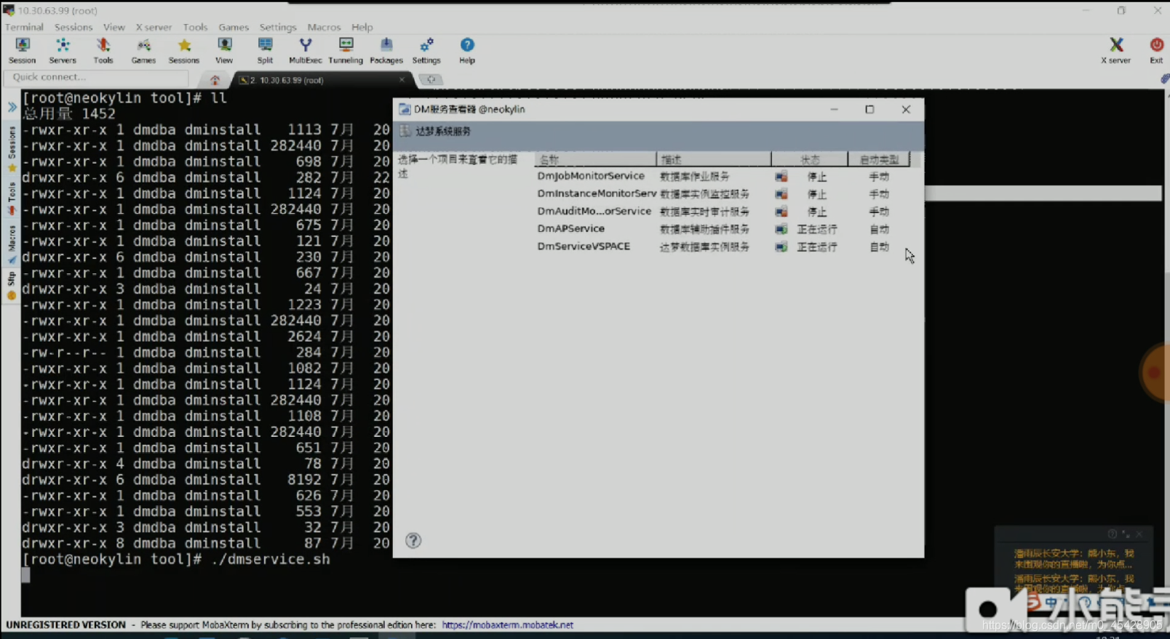1170x639 pixels.
Task: Click the help question mark in DM dialog
Action: (x=413, y=540)
